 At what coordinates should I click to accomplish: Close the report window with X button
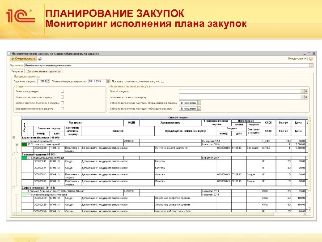(314, 53)
